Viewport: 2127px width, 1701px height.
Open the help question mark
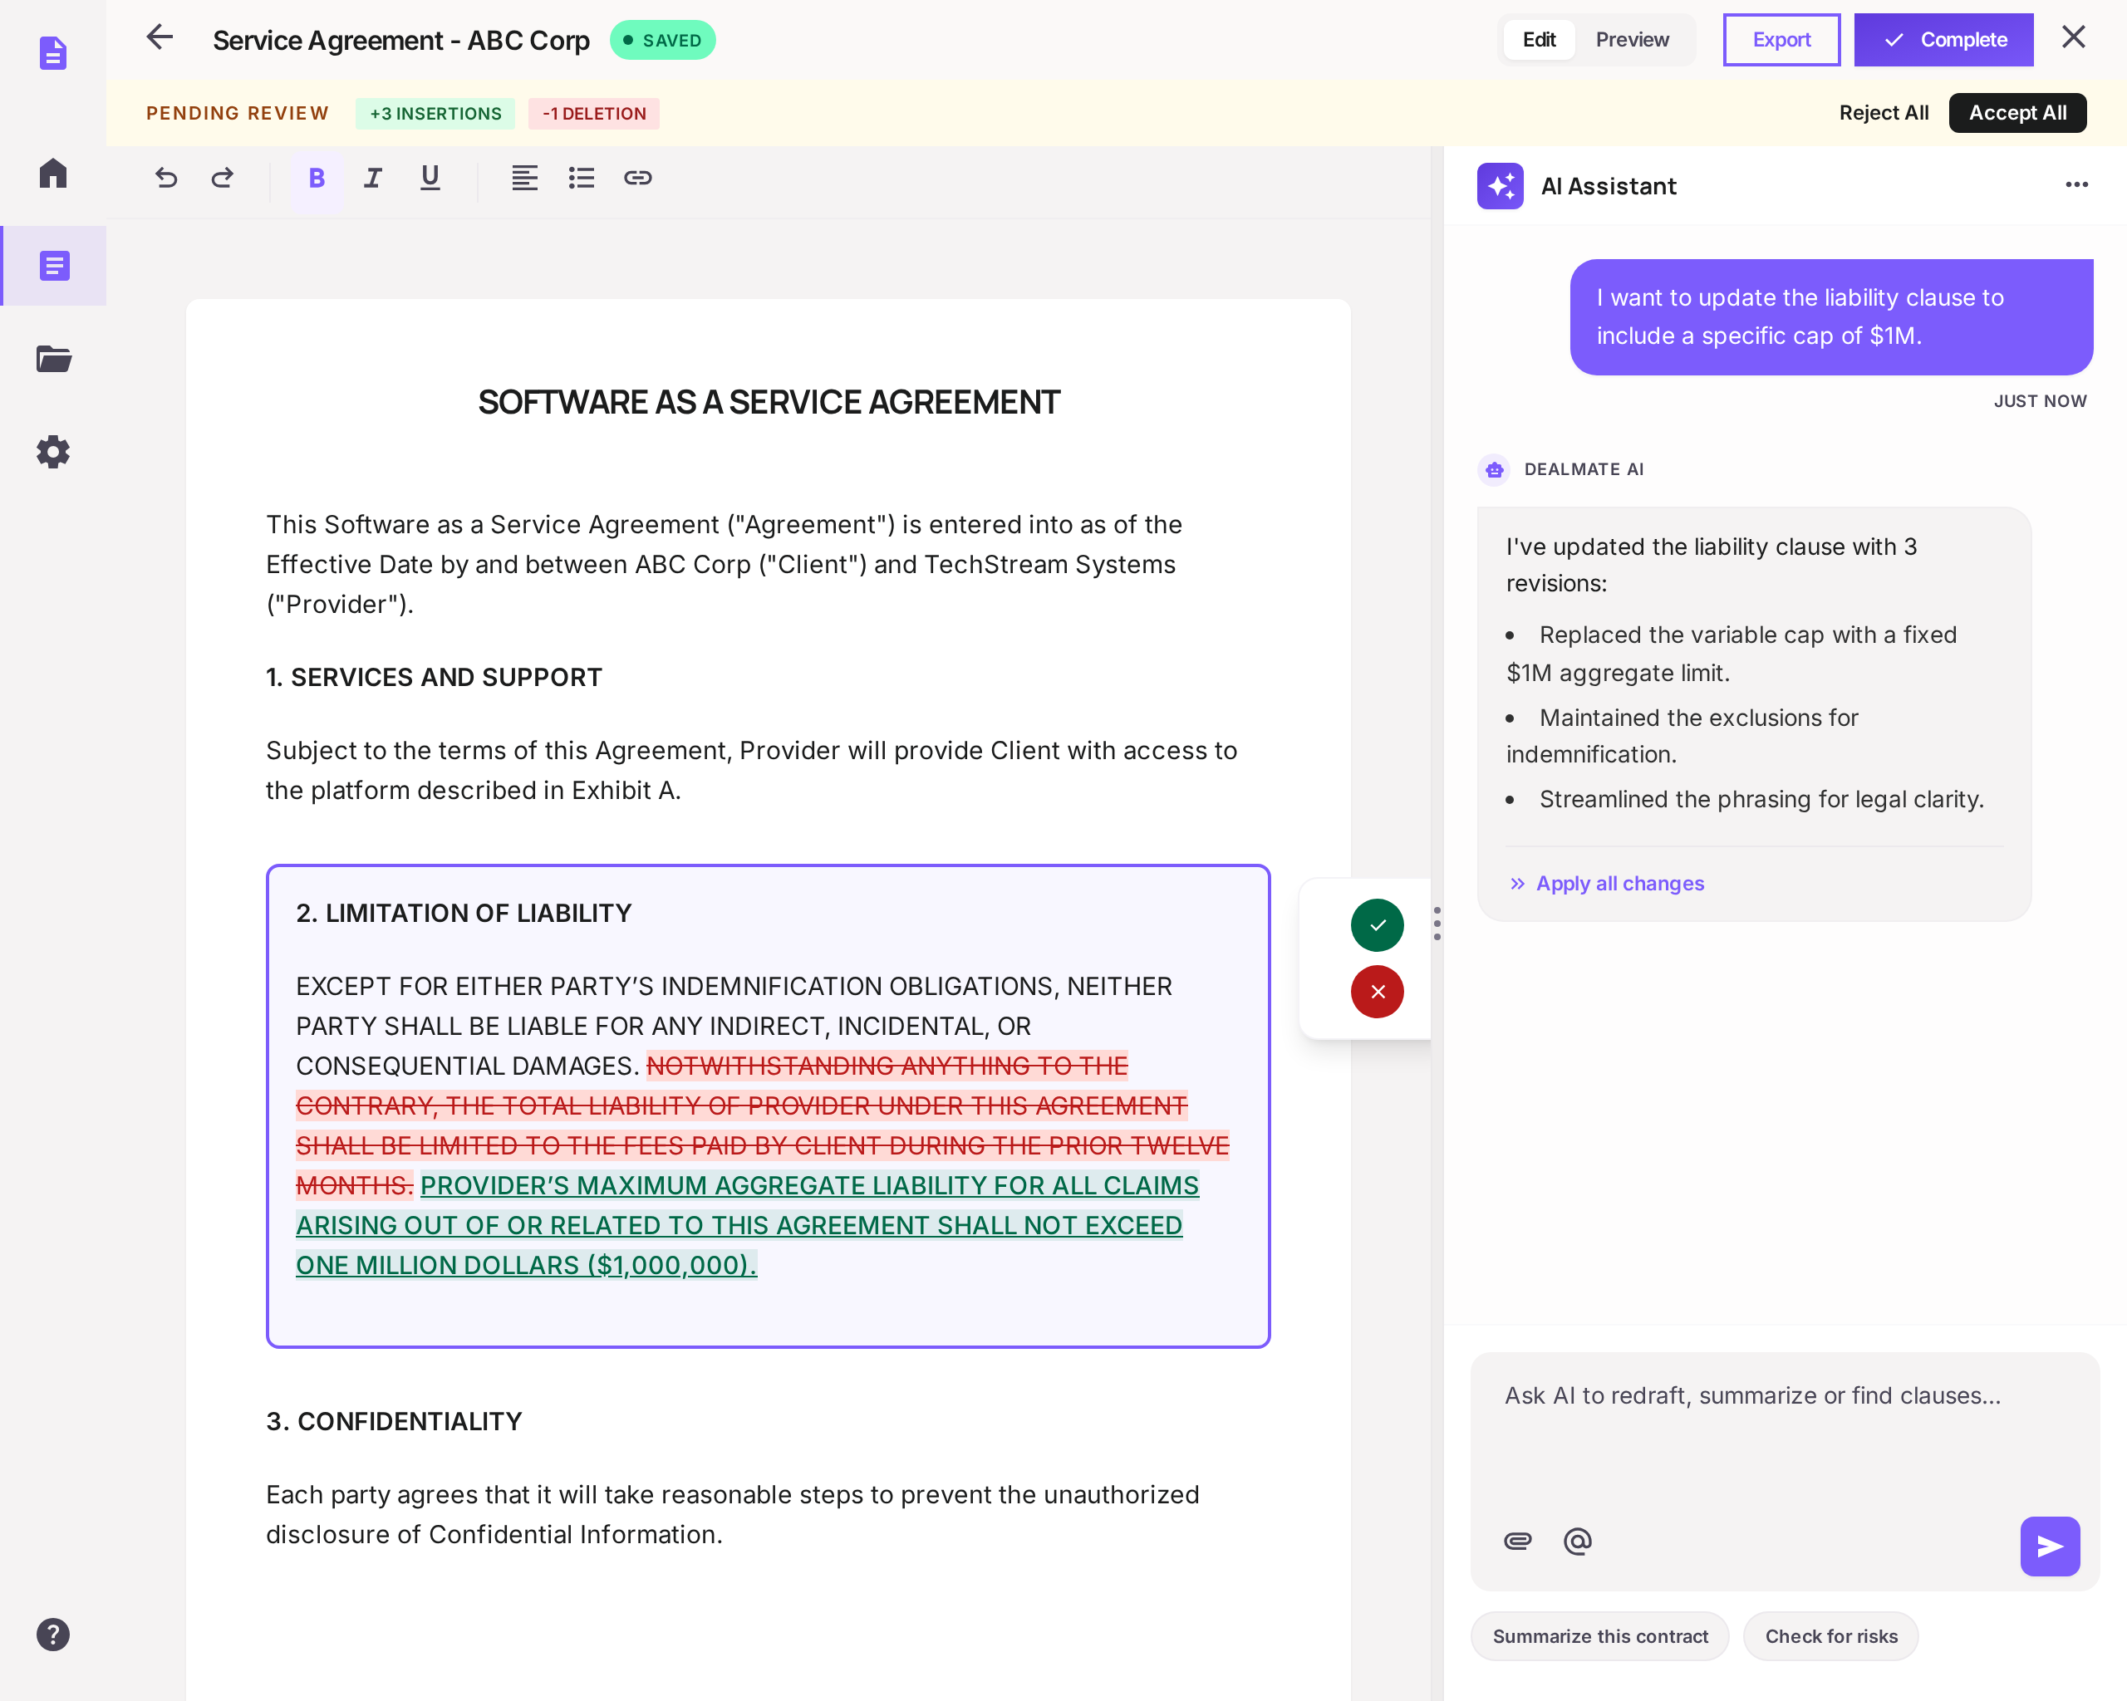pyautogui.click(x=52, y=1634)
